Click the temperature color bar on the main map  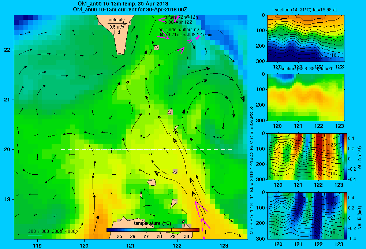[x=153, y=230]
